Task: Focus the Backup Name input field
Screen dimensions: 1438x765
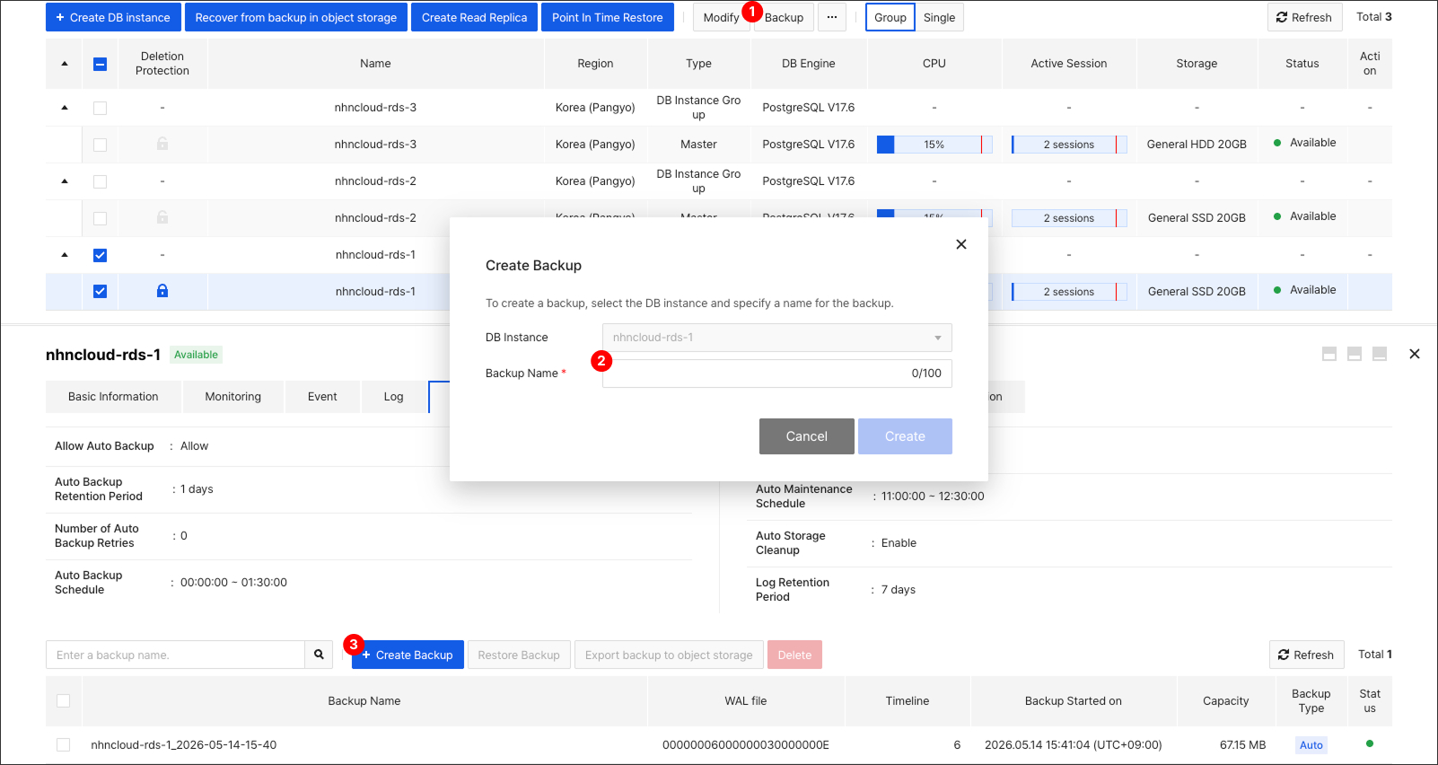Action: coord(776,374)
